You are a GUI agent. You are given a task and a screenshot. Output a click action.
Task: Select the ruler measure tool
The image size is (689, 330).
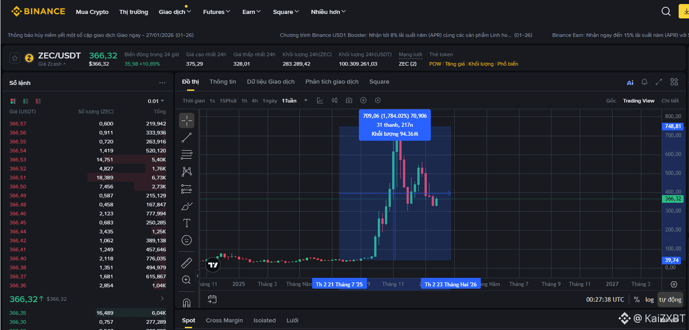[x=187, y=263]
